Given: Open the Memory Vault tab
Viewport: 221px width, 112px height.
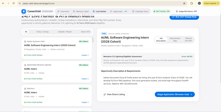Looking at the screenshot, I should pos(81,12).
